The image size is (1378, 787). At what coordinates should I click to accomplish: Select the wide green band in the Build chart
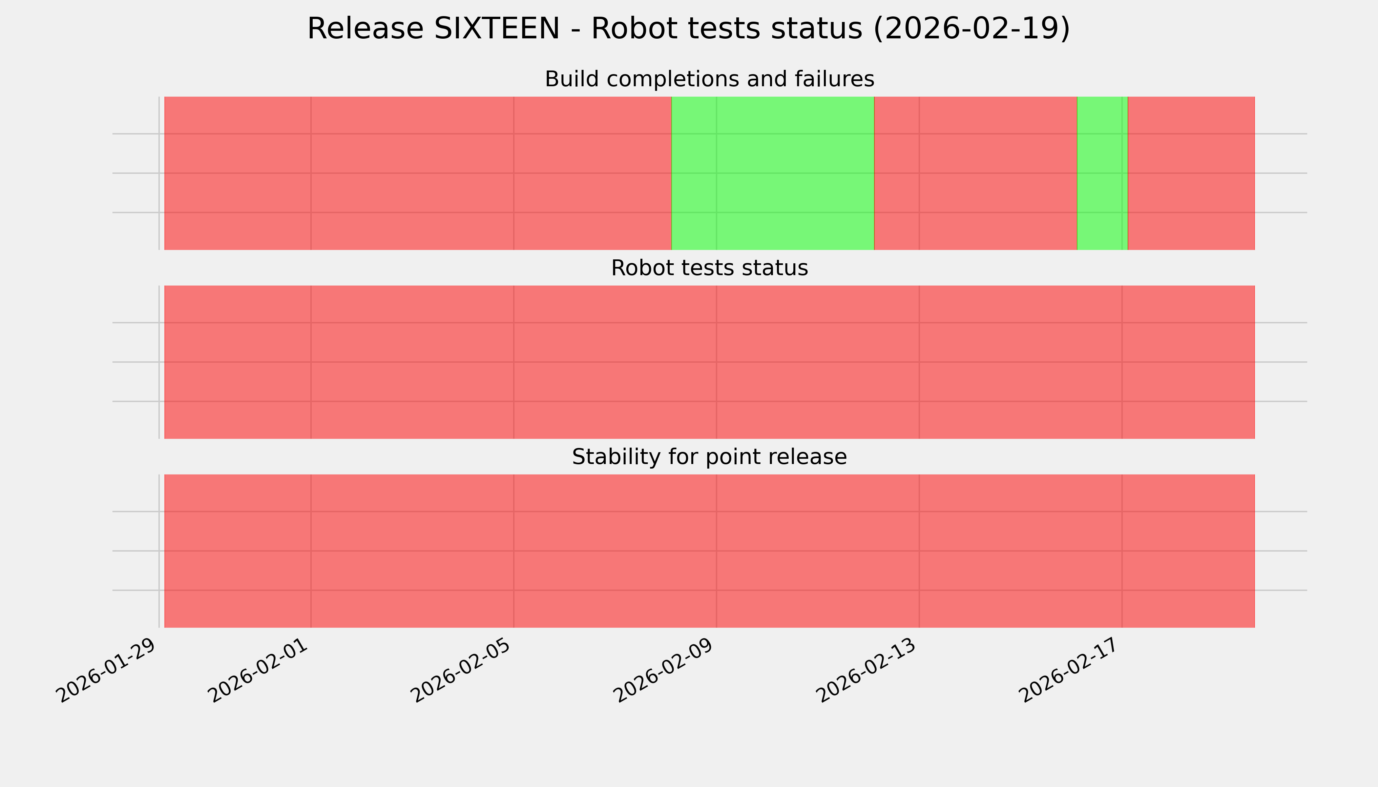pyautogui.click(x=772, y=173)
